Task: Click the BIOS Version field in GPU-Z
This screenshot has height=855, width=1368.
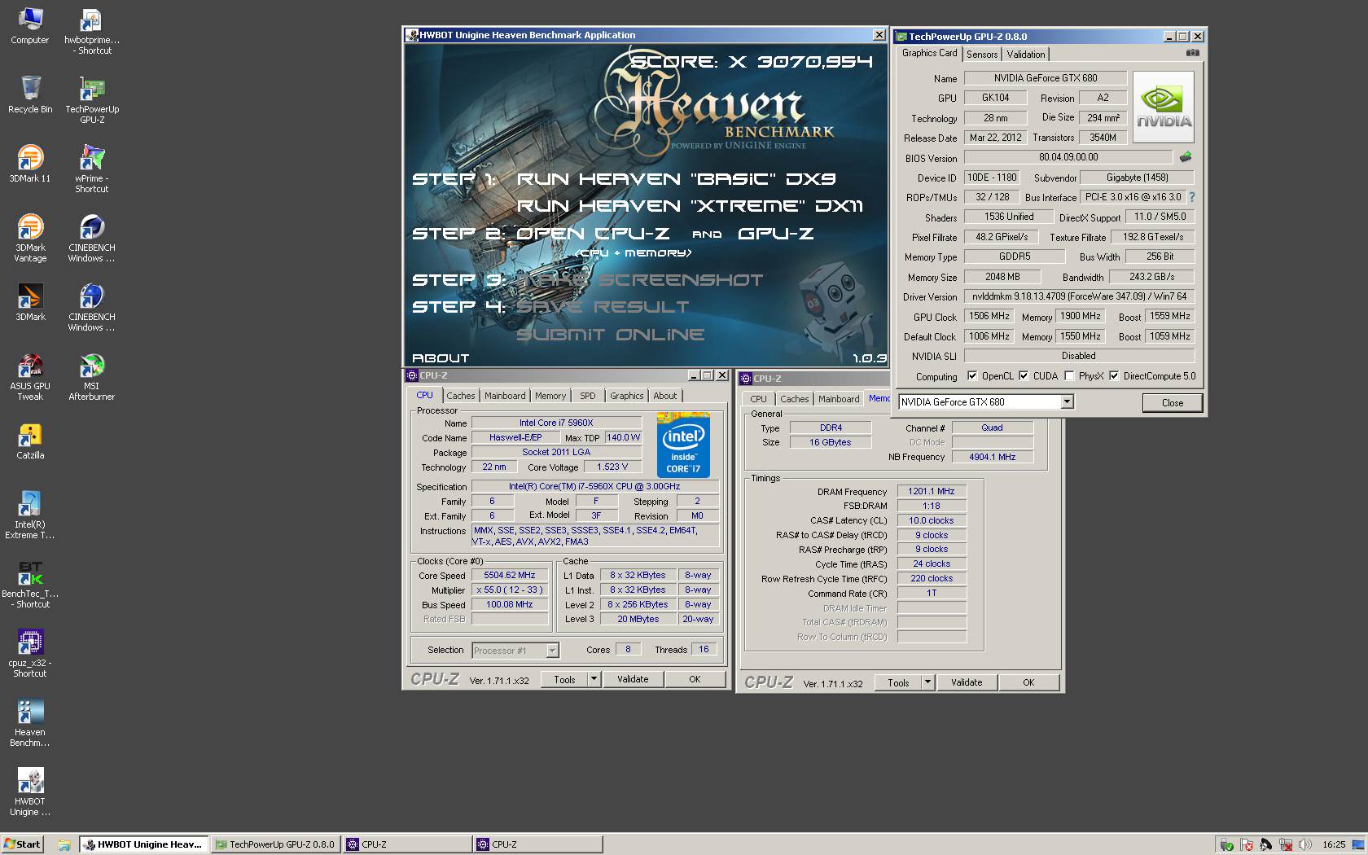Action: pyautogui.click(x=1068, y=157)
